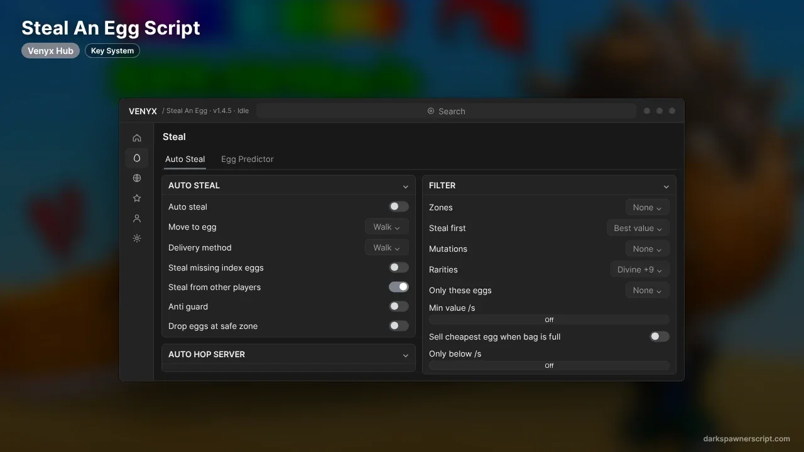804x452 pixels.
Task: Click the search icon in search bar
Action: click(x=431, y=111)
